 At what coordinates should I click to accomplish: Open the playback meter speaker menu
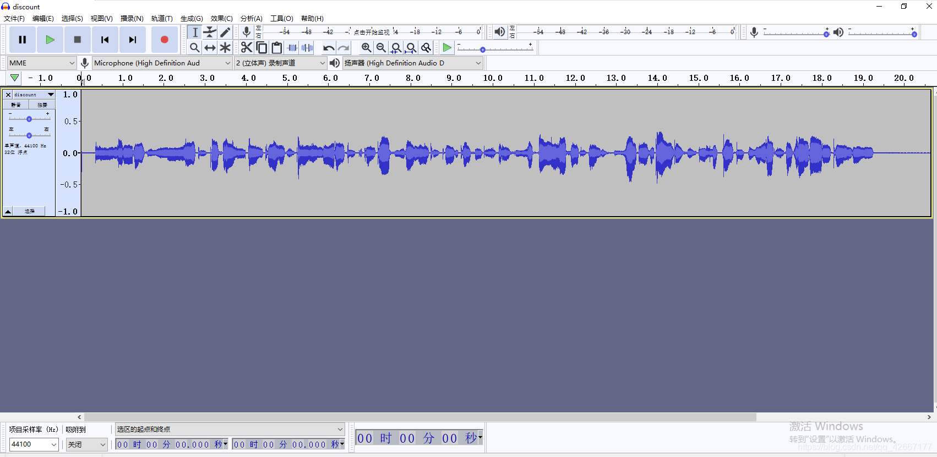coord(499,32)
